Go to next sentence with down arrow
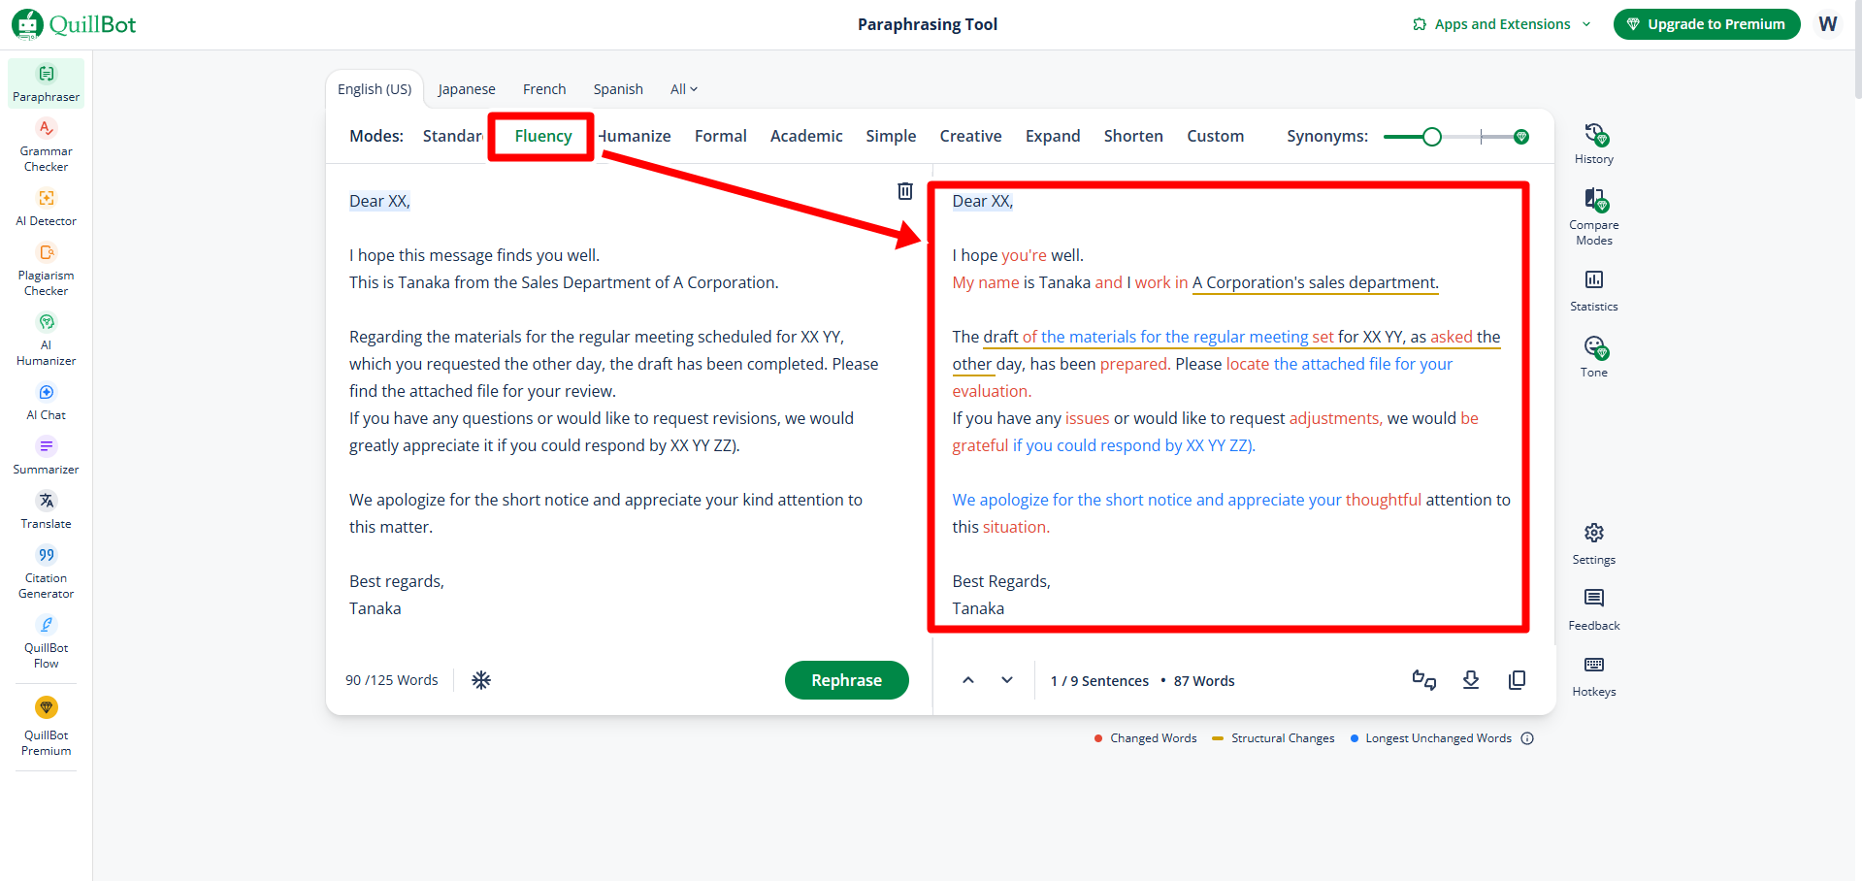1862x881 pixels. 1007,680
